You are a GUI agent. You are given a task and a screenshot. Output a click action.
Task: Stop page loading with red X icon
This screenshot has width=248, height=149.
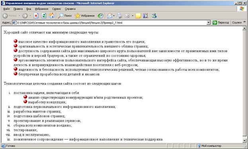(x=36, y=16)
